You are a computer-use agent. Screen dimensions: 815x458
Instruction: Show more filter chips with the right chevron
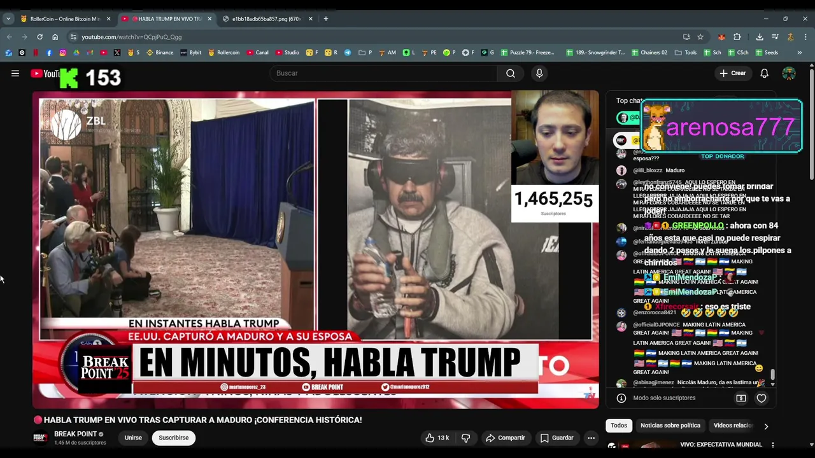[x=766, y=426]
